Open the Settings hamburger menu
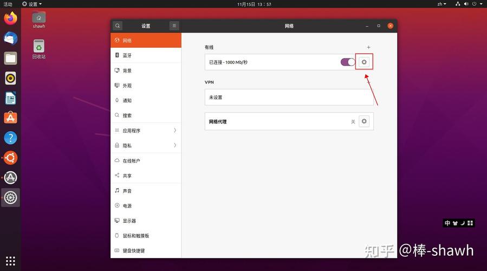This screenshot has height=271, width=487. [174, 25]
